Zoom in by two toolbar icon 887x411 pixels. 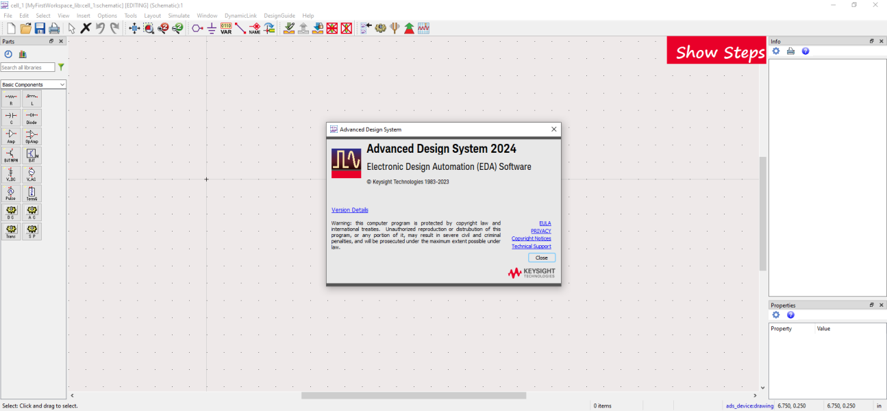point(163,28)
